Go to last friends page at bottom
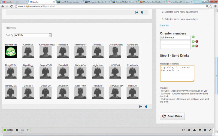The height and width of the screenshot is (136, 218). point(146,107)
